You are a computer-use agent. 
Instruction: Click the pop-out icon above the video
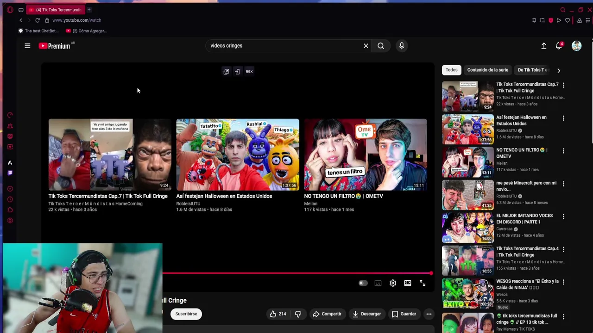[x=226, y=72]
